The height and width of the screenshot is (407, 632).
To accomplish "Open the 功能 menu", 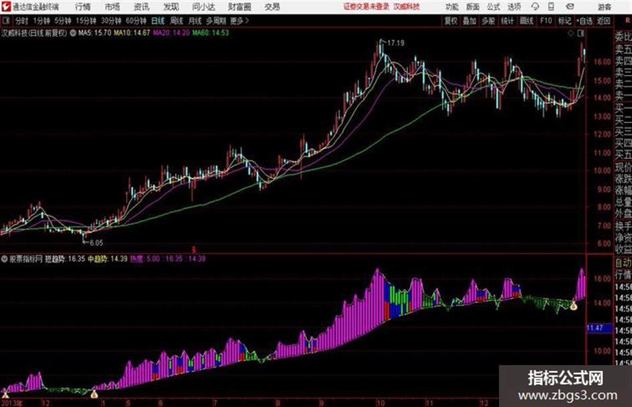I will [x=452, y=7].
